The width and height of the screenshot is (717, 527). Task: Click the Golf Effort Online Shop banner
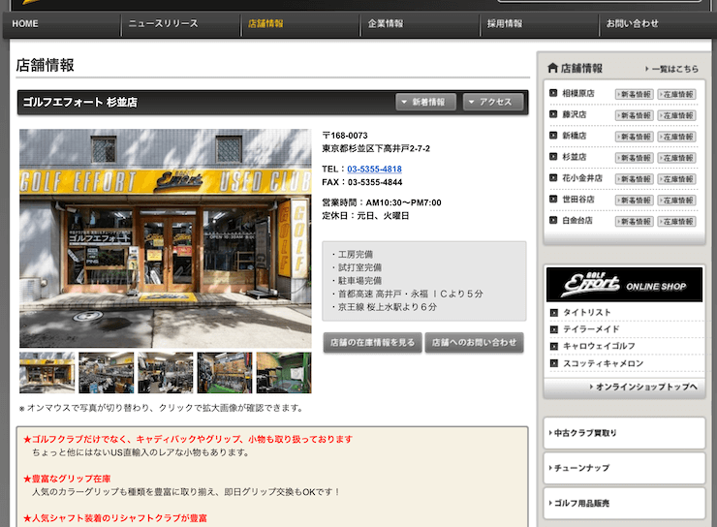[624, 285]
